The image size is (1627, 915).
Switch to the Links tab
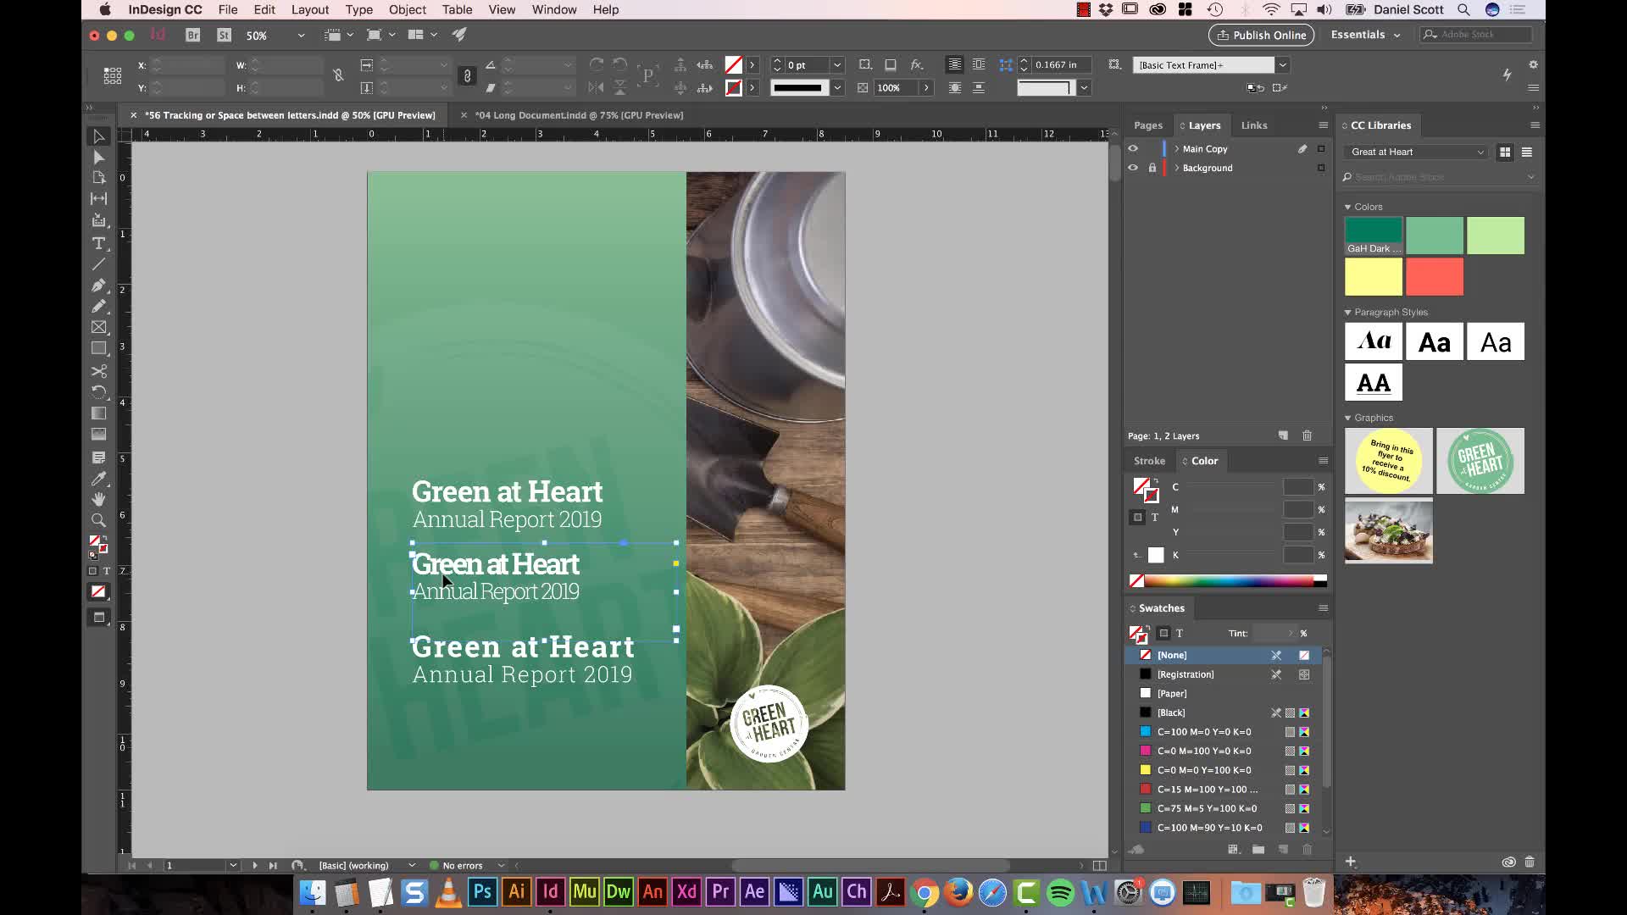point(1254,125)
